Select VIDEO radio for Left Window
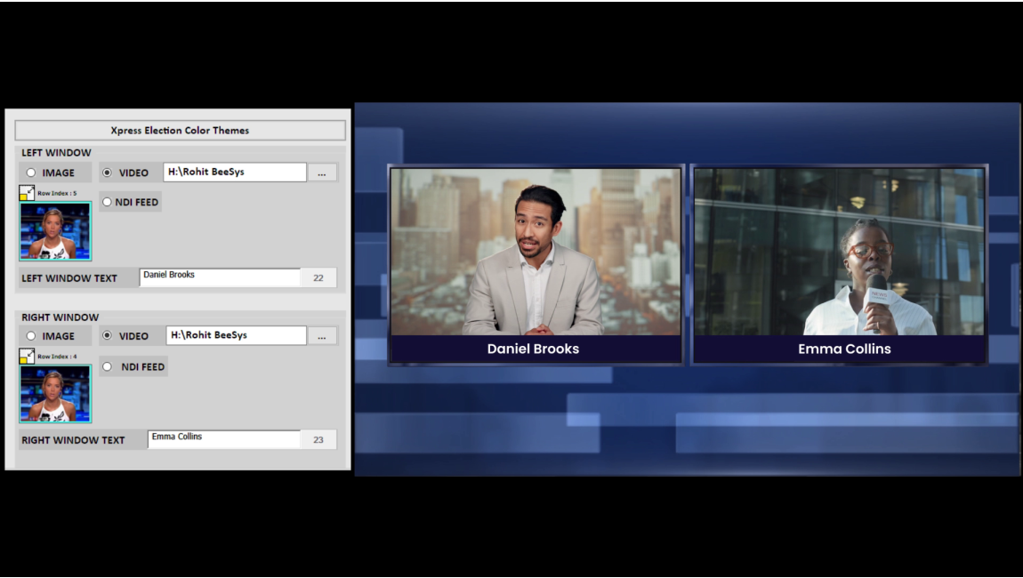This screenshot has height=578, width=1023. (x=108, y=173)
